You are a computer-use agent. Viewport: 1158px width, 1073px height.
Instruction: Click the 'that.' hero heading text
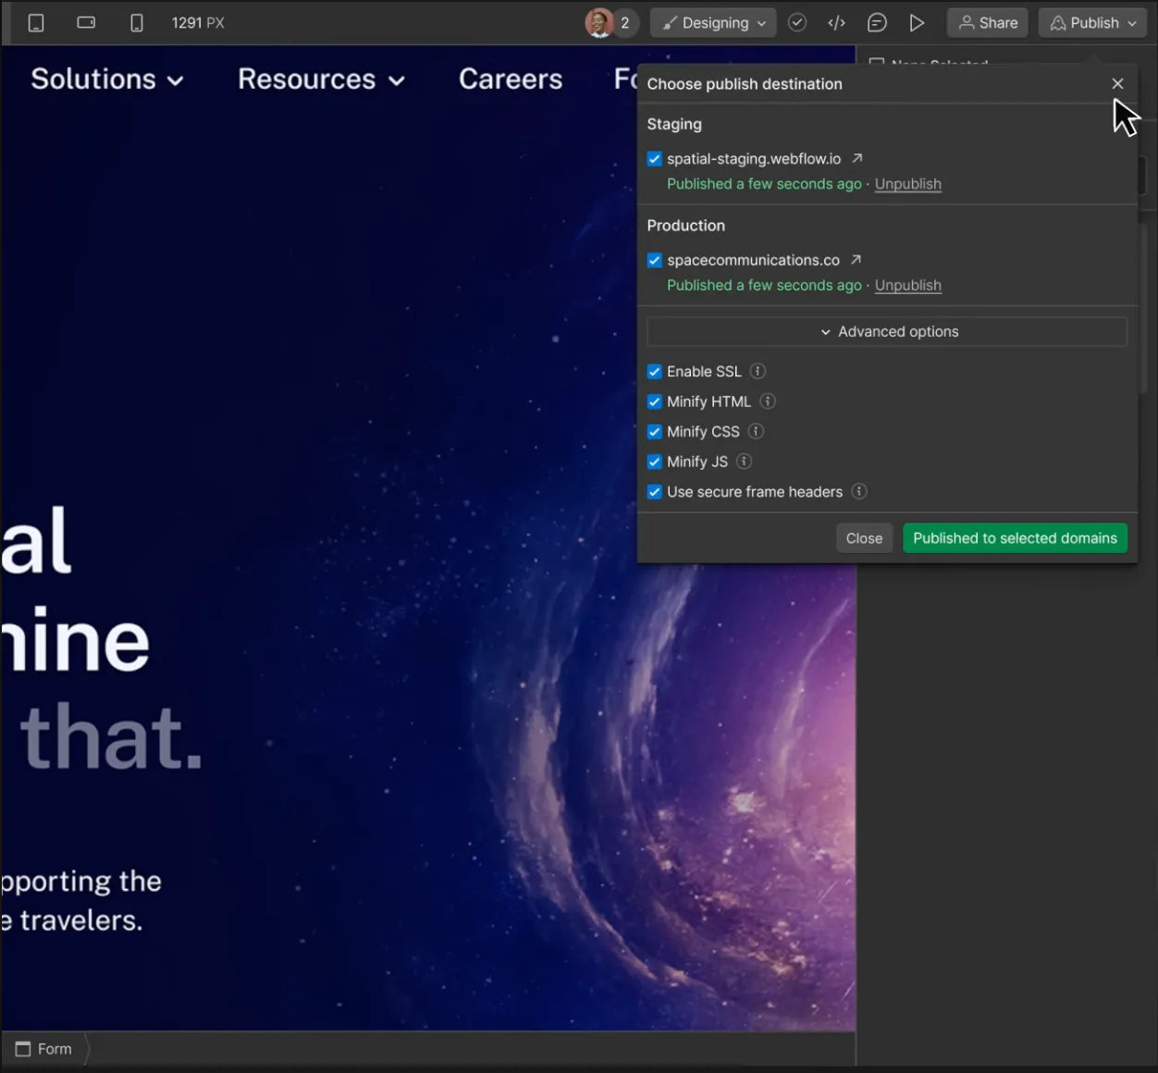112,737
